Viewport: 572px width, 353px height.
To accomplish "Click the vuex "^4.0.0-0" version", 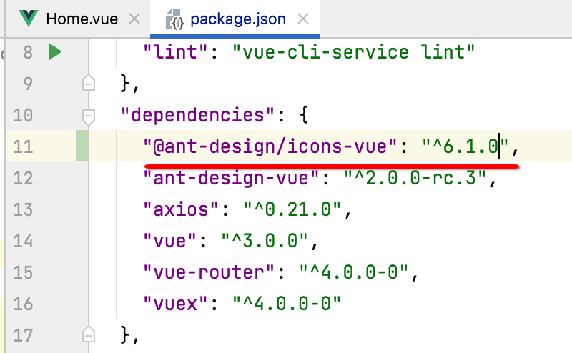I will coord(287,304).
